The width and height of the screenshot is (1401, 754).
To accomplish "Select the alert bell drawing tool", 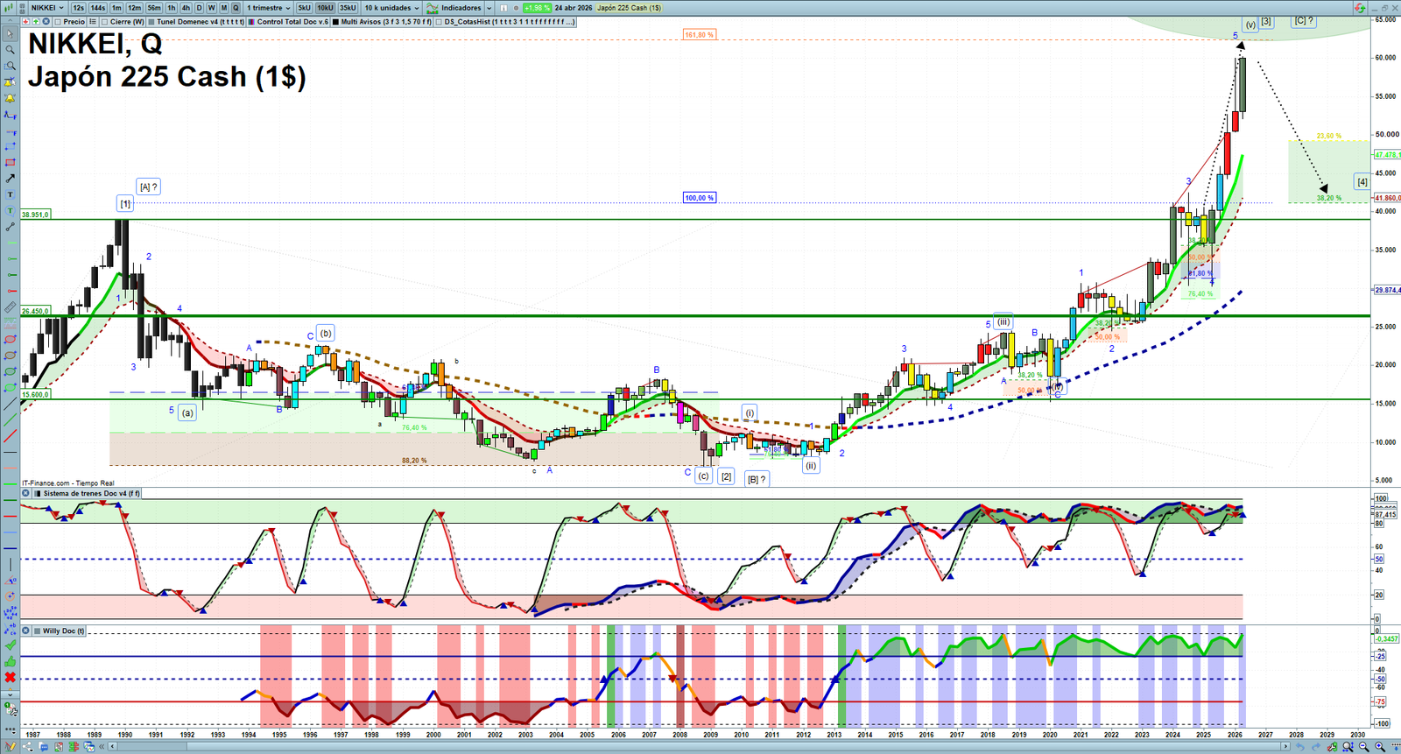I will pos(11,98).
